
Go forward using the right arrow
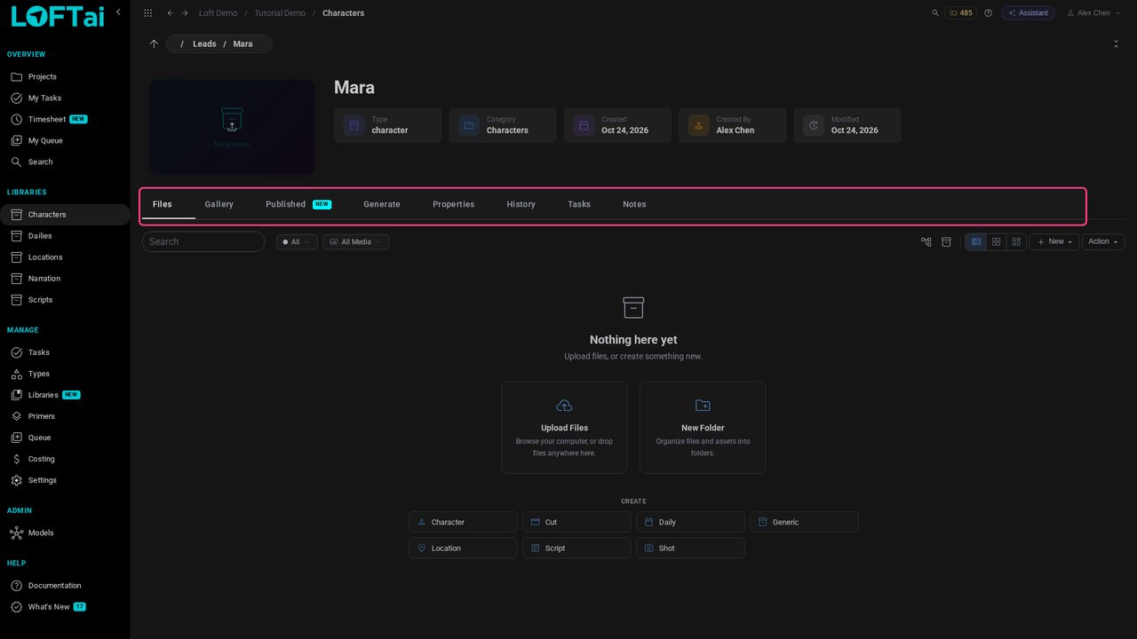(185, 13)
